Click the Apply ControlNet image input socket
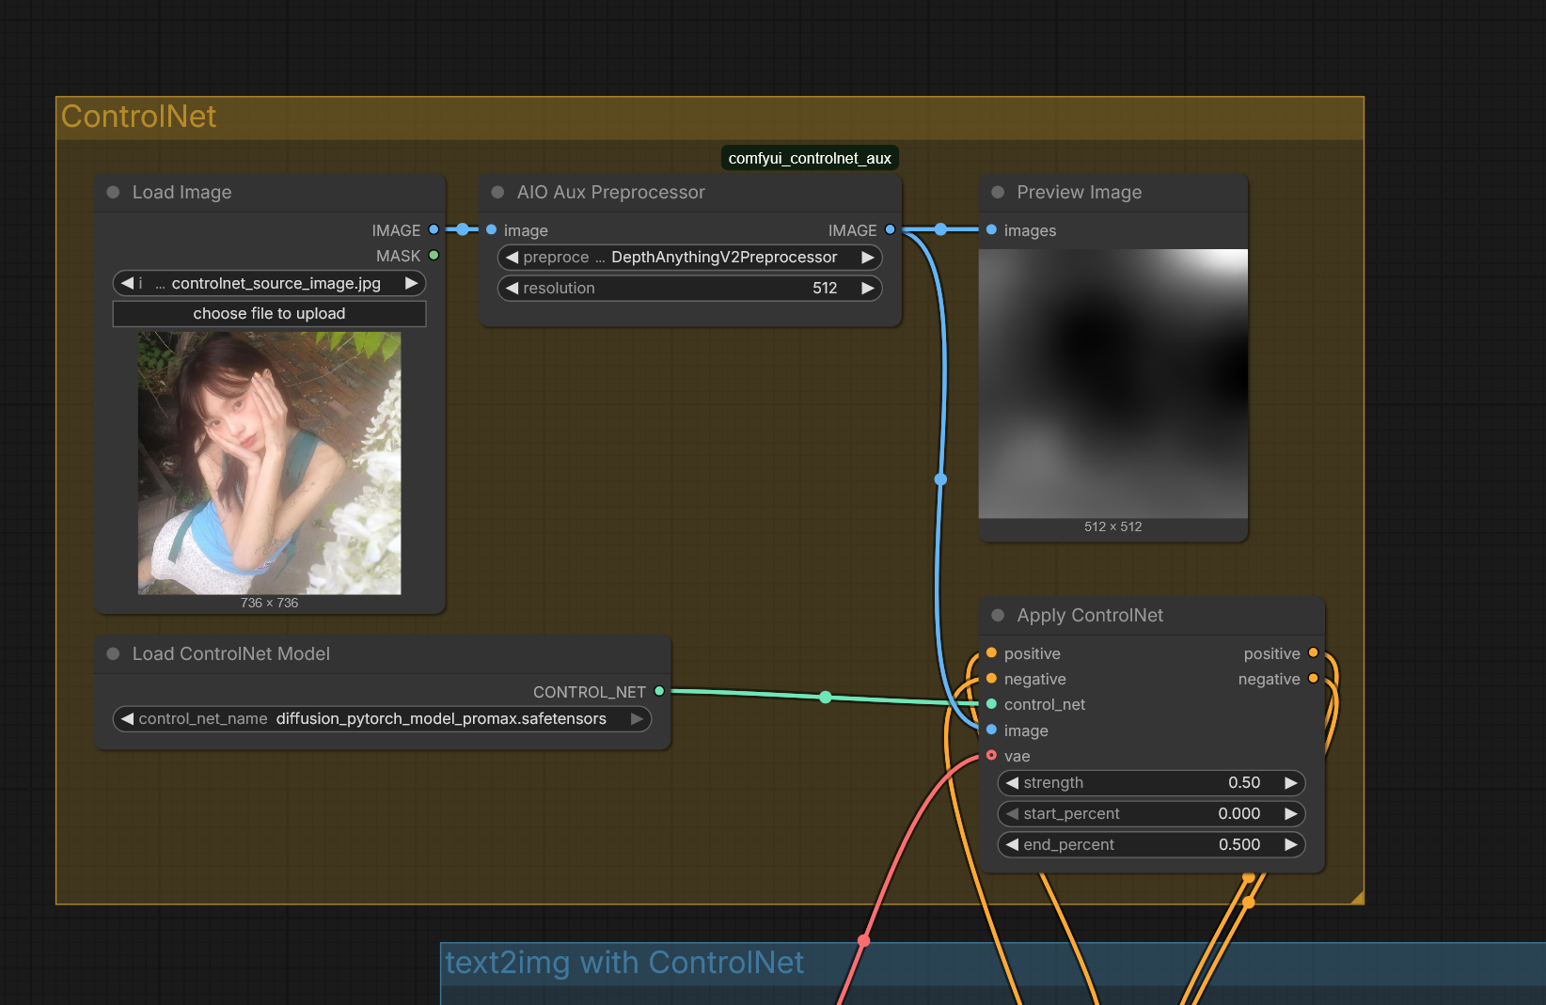This screenshot has width=1546, height=1005. [991, 730]
